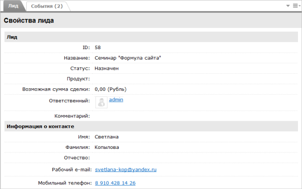The width and height of the screenshot is (302, 189).
Task: Click the Мобильный телефон: label
Action: (x=65, y=183)
